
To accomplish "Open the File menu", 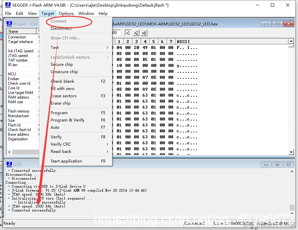I will pyautogui.click(x=8, y=14).
